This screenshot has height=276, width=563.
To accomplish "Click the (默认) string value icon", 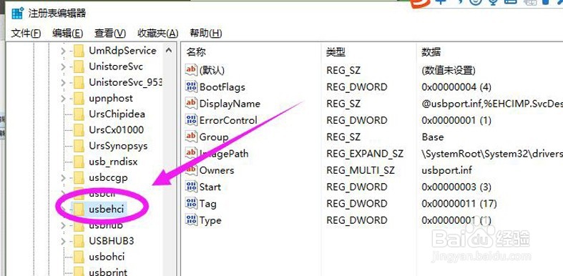I will (x=191, y=69).
